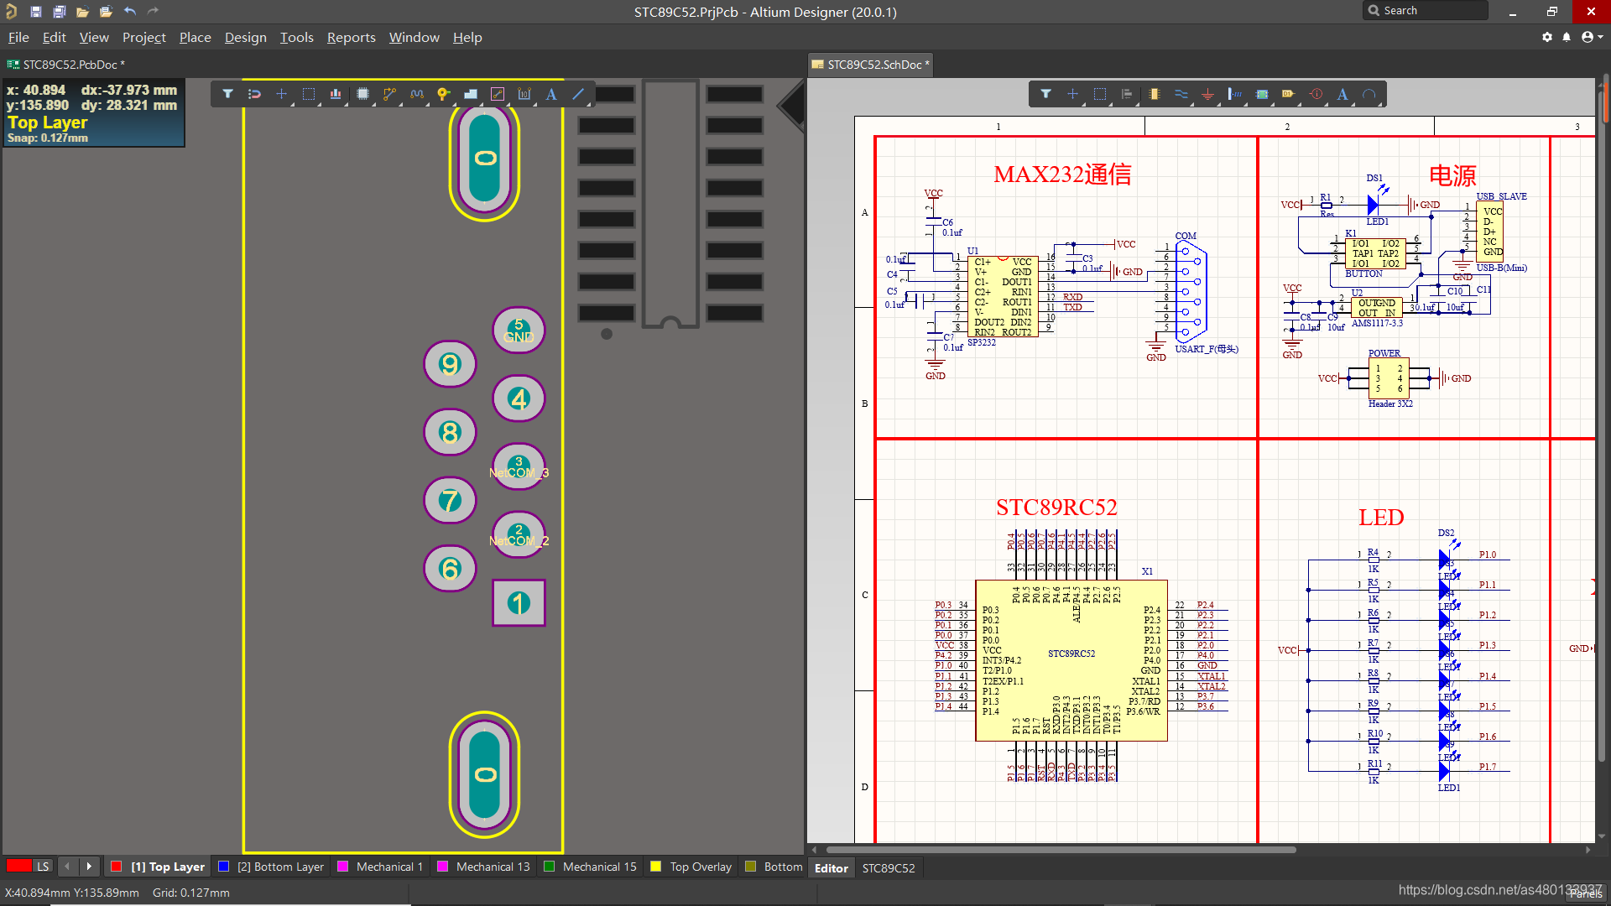Expand the selection rectangle tool dropdown in PCB toolbar
This screenshot has height=906, width=1611.
pos(318,103)
